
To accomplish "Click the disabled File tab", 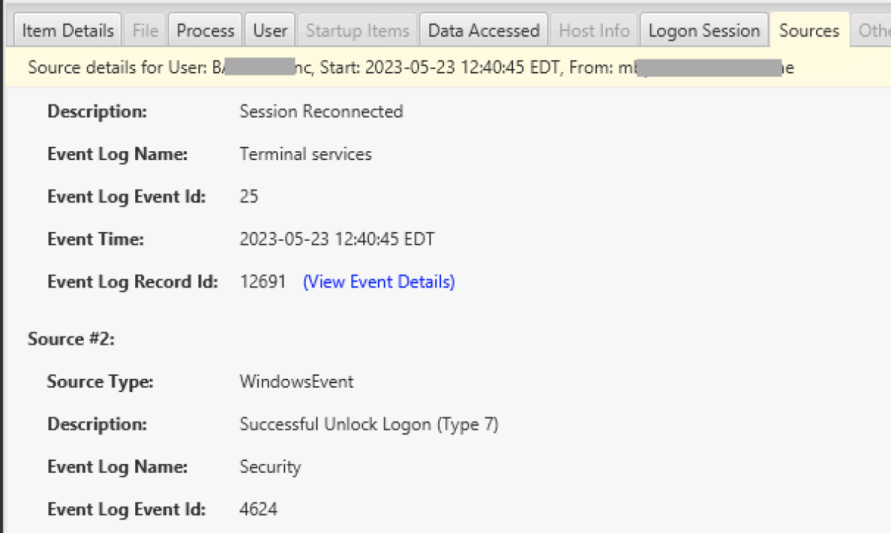I will (x=145, y=30).
